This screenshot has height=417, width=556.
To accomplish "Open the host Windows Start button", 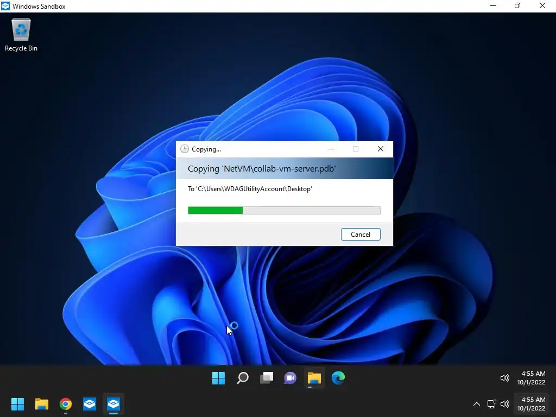I will click(17, 404).
